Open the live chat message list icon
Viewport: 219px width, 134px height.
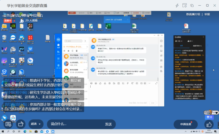[x=8, y=124]
